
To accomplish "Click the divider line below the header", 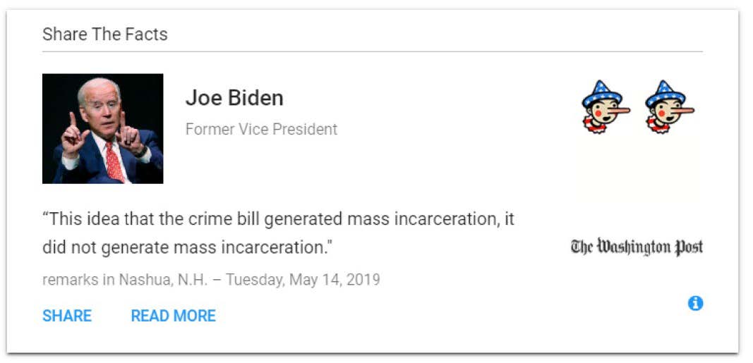I will point(373,51).
